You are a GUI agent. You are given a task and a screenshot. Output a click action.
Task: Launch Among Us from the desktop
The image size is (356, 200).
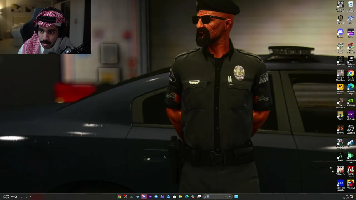(351, 184)
